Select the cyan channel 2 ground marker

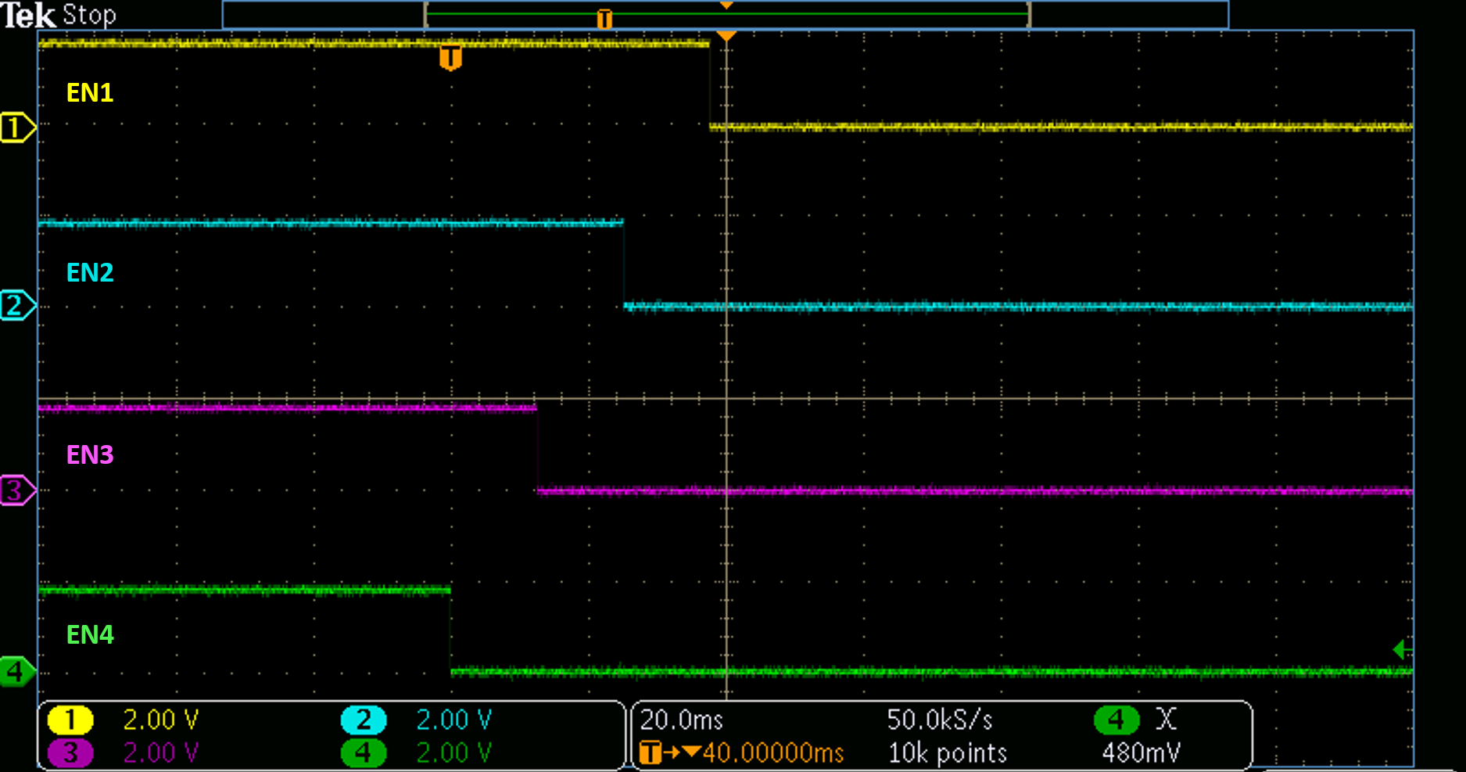[17, 305]
